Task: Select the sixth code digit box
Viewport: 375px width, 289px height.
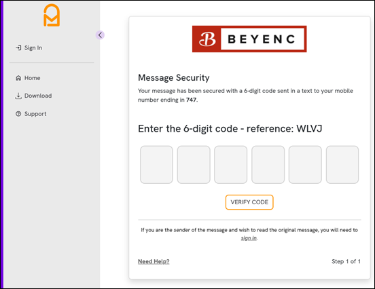Action: click(x=342, y=165)
